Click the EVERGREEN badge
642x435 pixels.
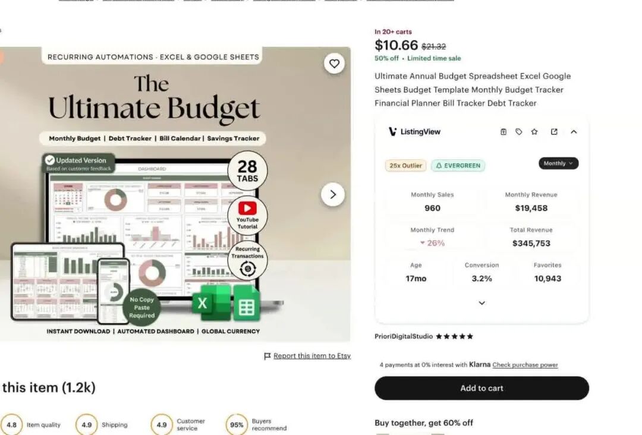458,166
